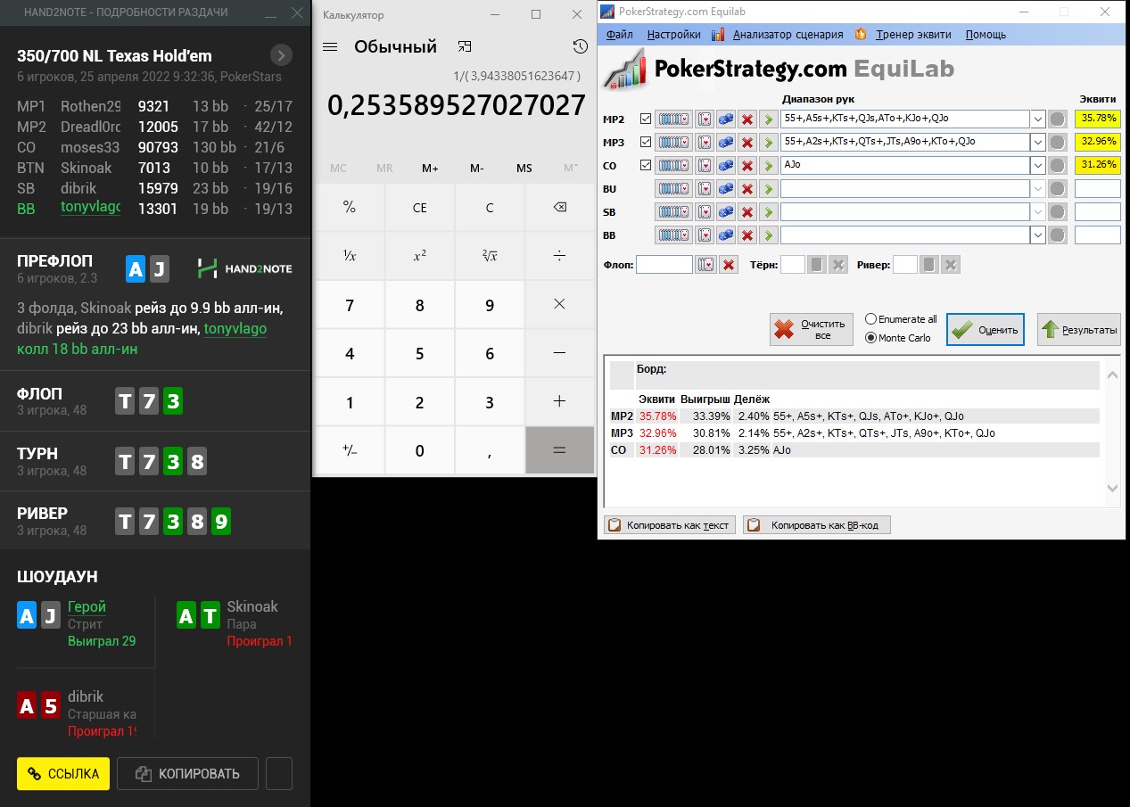Click Герой link in showdown
Screen dimensions: 1130x807
click(x=87, y=606)
